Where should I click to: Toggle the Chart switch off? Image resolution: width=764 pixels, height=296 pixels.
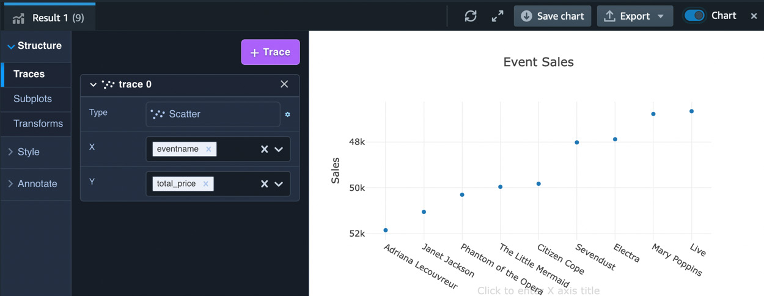tap(694, 15)
